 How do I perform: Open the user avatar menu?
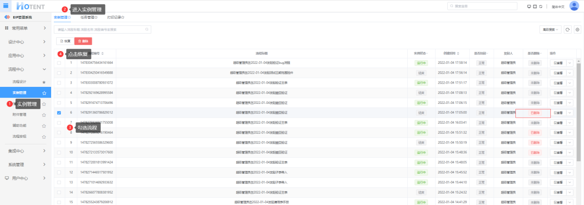(x=574, y=6)
